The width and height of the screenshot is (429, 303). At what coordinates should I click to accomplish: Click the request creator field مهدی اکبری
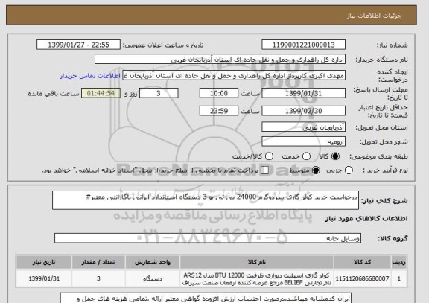234,75
